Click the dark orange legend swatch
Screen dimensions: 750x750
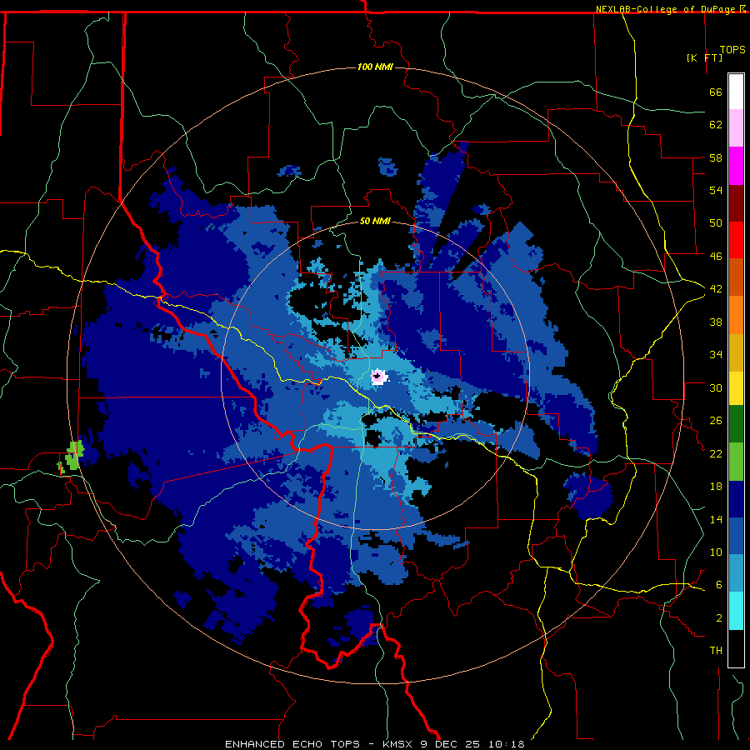736,277
